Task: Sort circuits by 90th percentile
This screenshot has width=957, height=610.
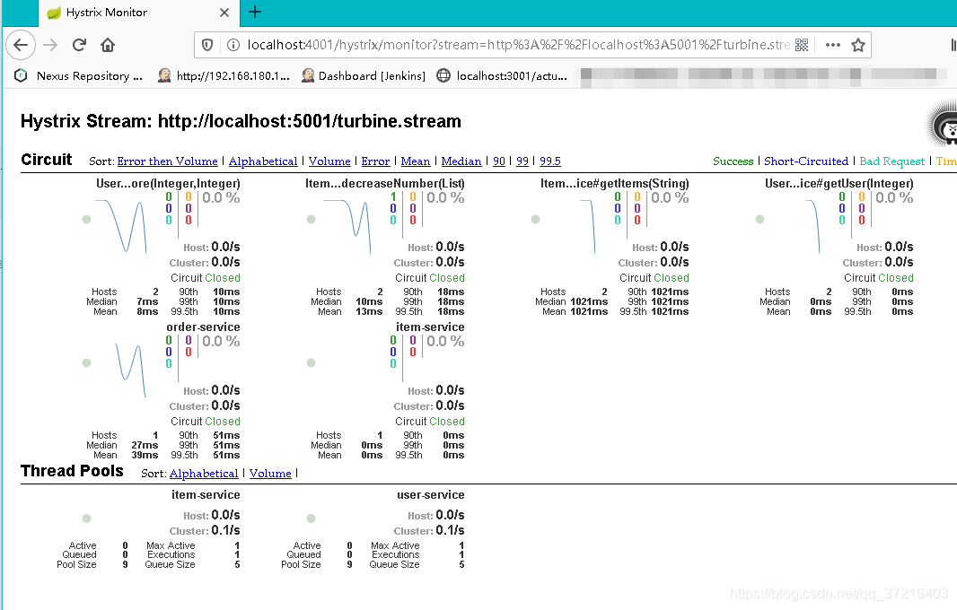Action: click(x=499, y=161)
